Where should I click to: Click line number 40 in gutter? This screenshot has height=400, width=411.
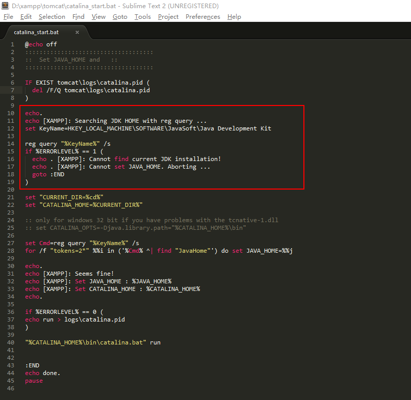11,342
